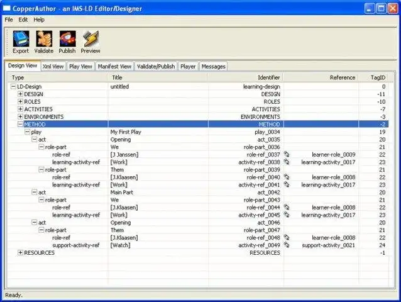Collapse the act_0042 Main Part node

[x=35, y=192]
